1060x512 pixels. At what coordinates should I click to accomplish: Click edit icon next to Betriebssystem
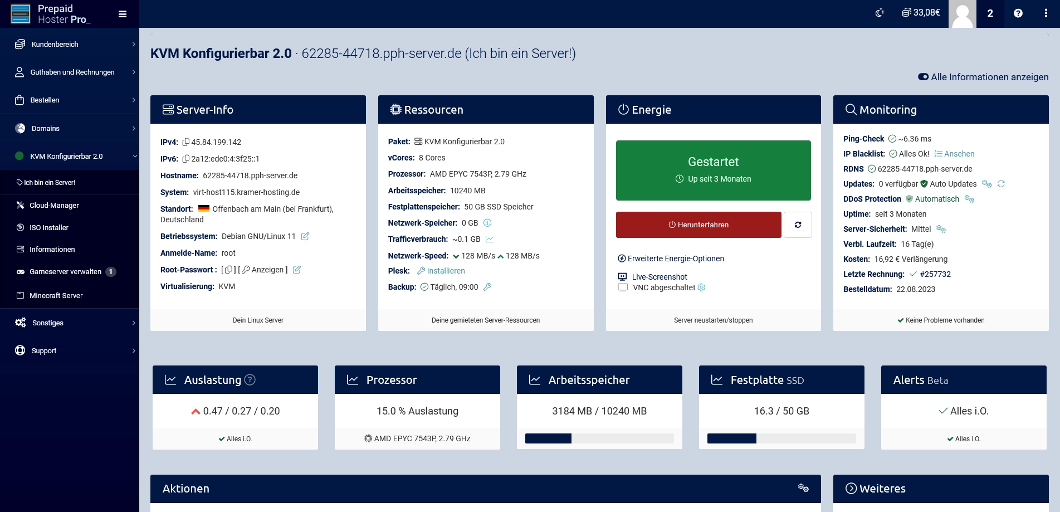305,236
